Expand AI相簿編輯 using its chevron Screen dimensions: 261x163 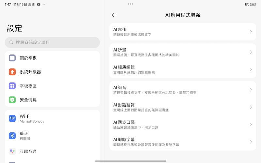click(251, 69)
